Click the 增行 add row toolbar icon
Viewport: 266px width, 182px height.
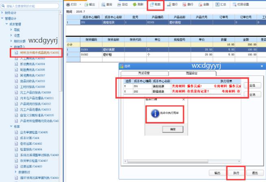(169, 4)
